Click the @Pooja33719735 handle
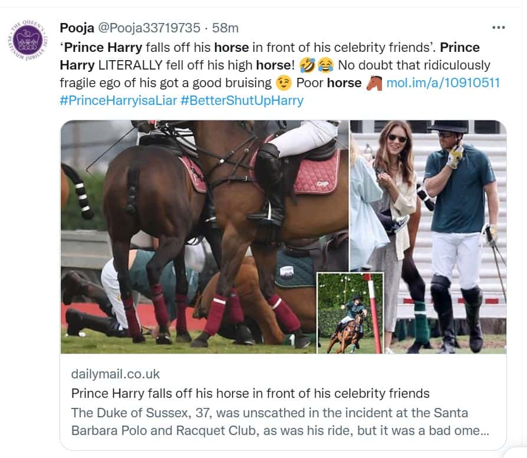The width and height of the screenshot is (527, 458). (152, 28)
